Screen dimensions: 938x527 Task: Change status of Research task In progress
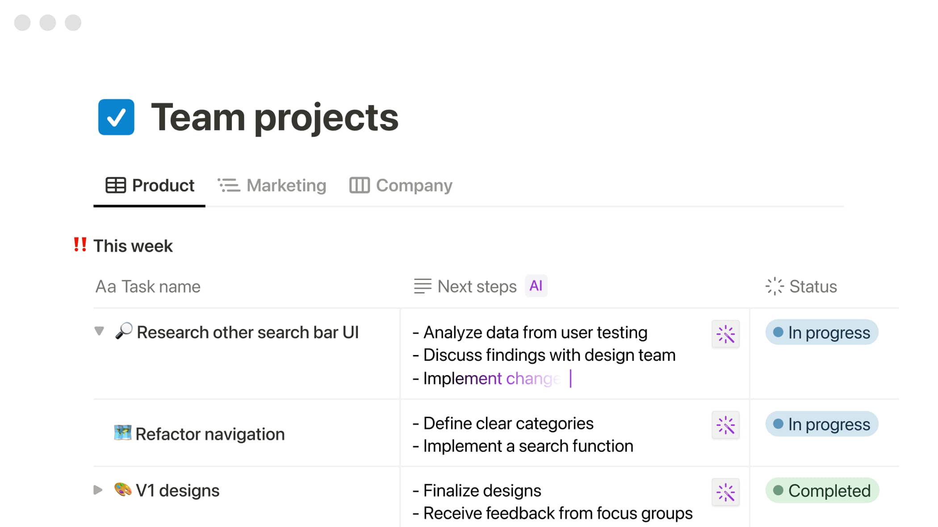(x=821, y=332)
